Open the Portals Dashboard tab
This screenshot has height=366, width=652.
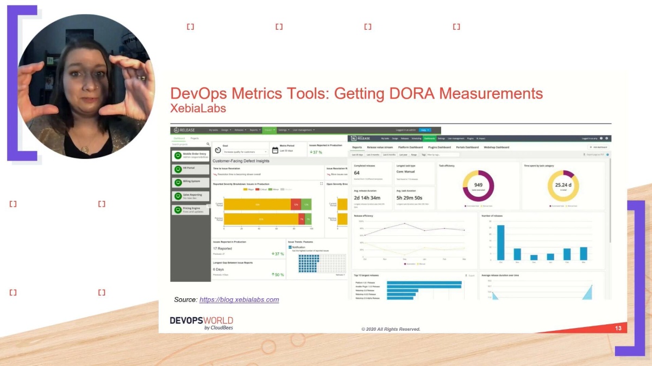(467, 147)
